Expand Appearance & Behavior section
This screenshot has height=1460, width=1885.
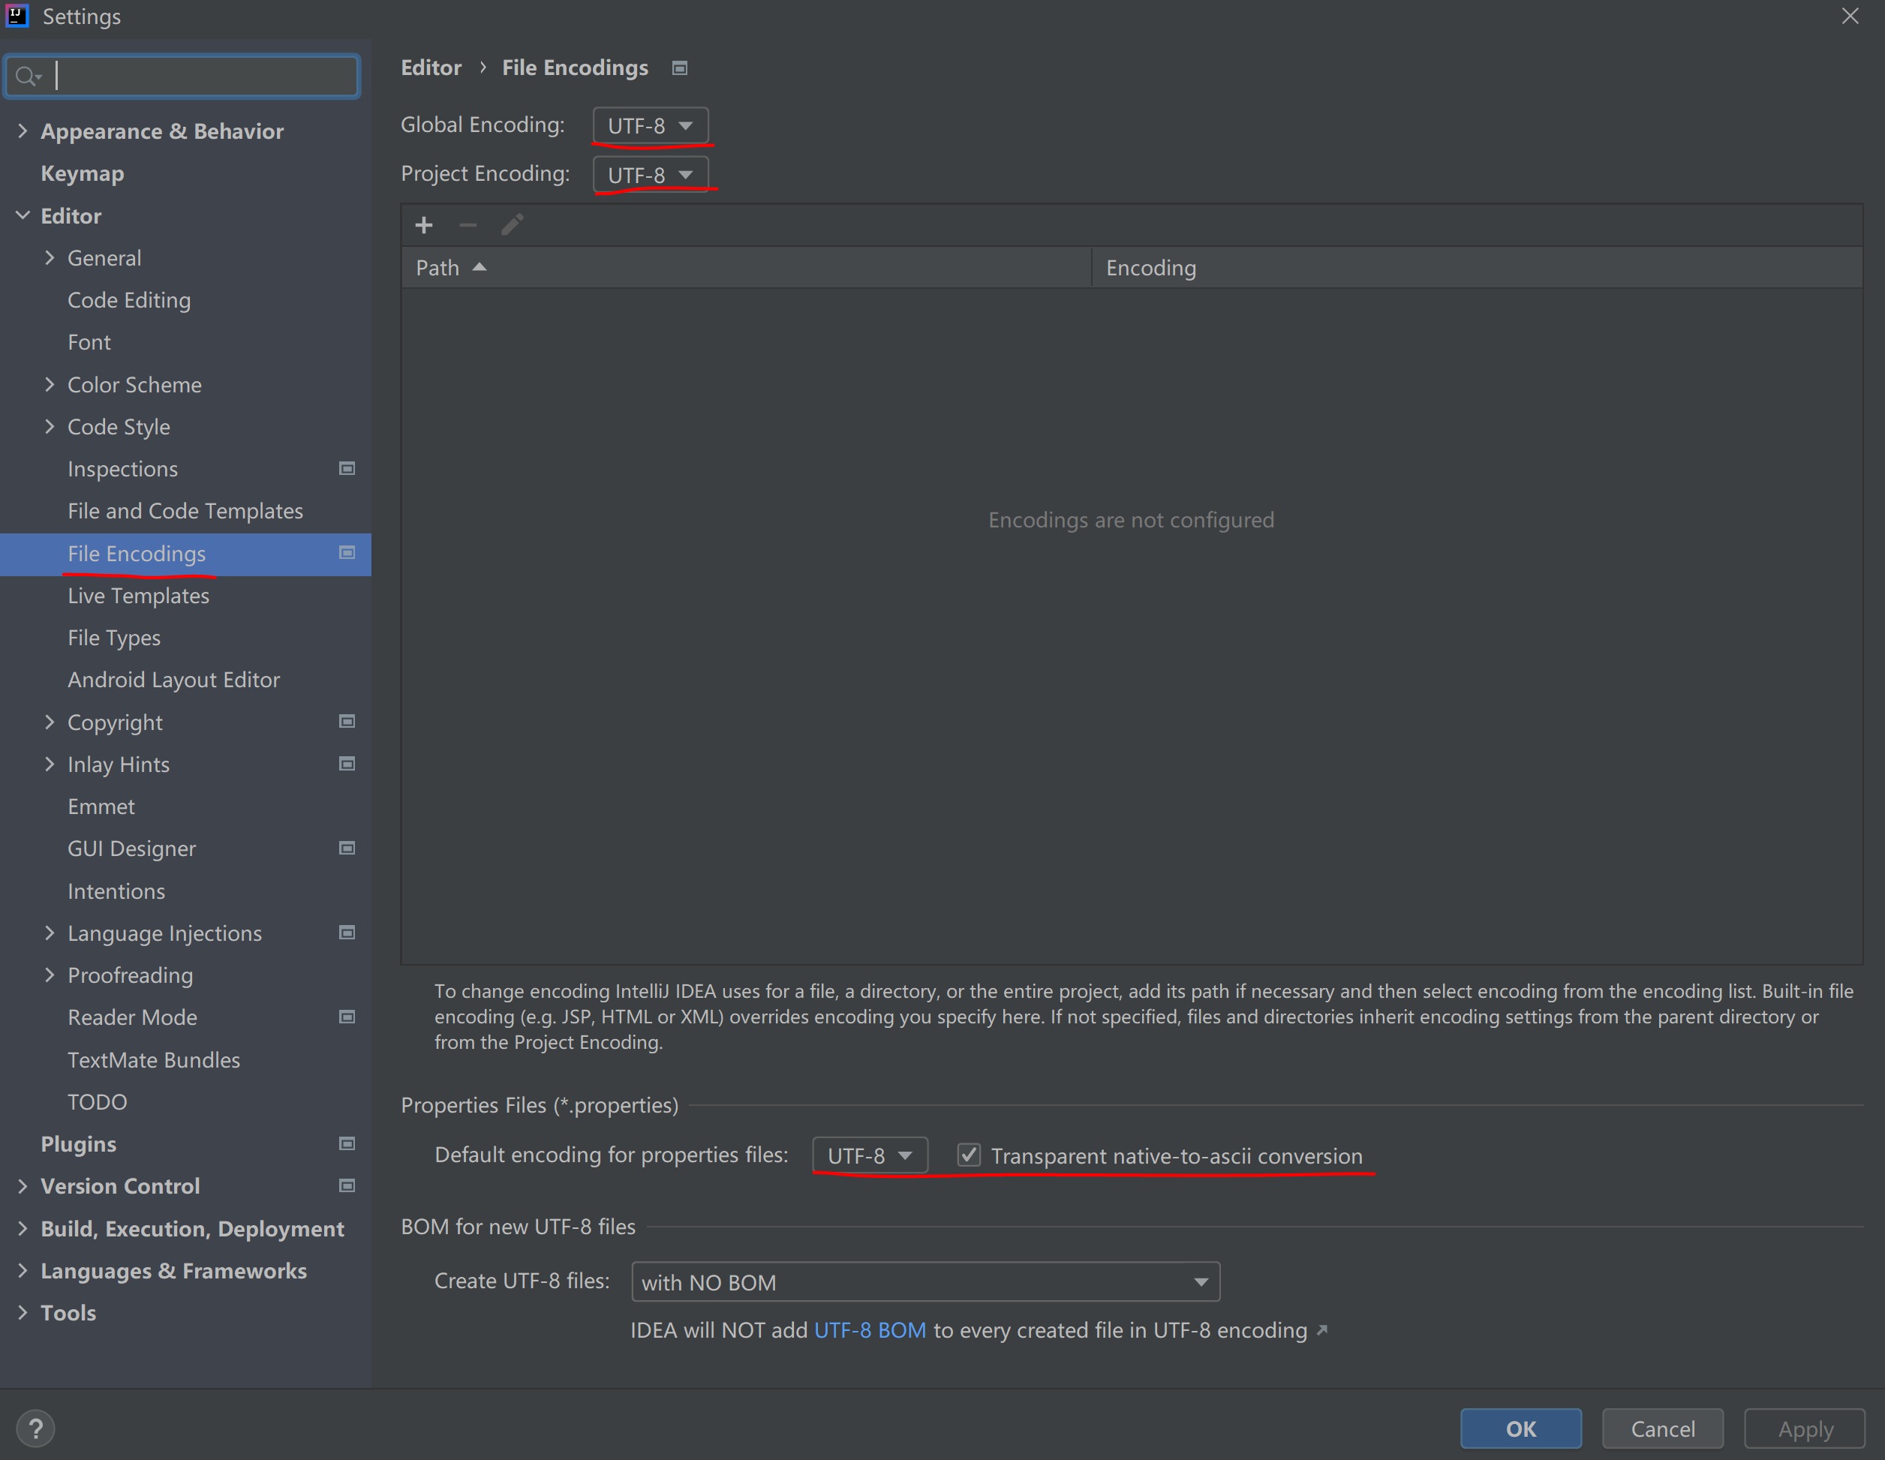click(23, 131)
